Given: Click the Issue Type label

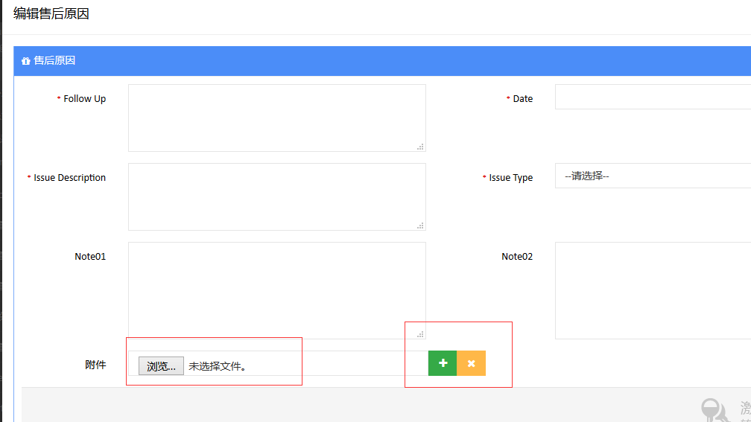Looking at the screenshot, I should coord(510,177).
